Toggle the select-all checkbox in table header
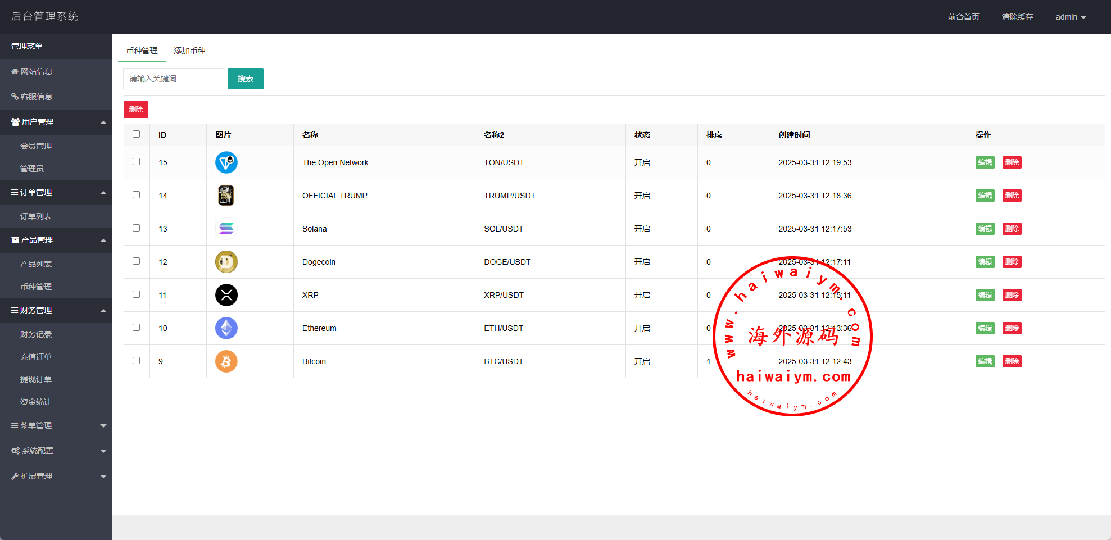Image resolution: width=1111 pixels, height=540 pixels. click(x=136, y=134)
